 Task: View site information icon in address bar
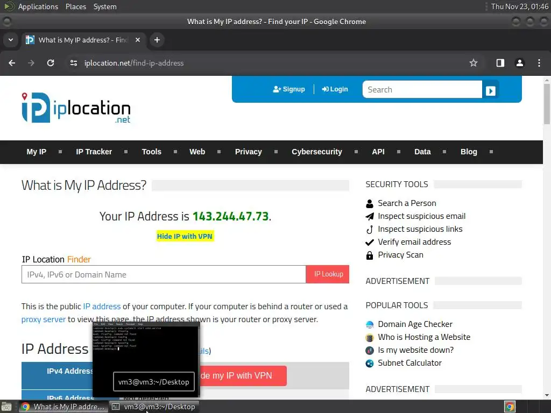[73, 63]
